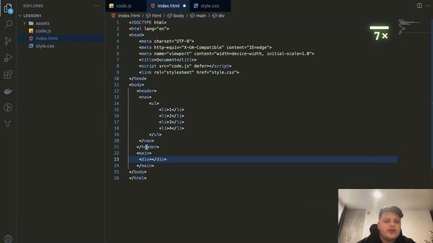Click the body breadcrumb segment
The height and width of the screenshot is (243, 433).
[179, 16]
